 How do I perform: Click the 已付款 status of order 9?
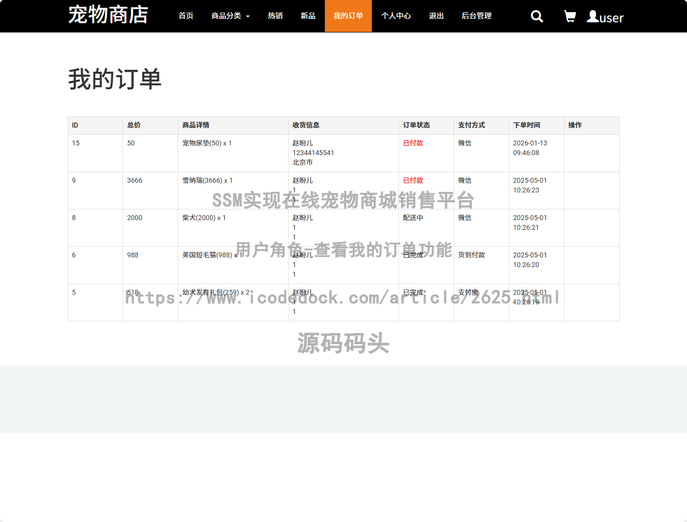pos(413,180)
